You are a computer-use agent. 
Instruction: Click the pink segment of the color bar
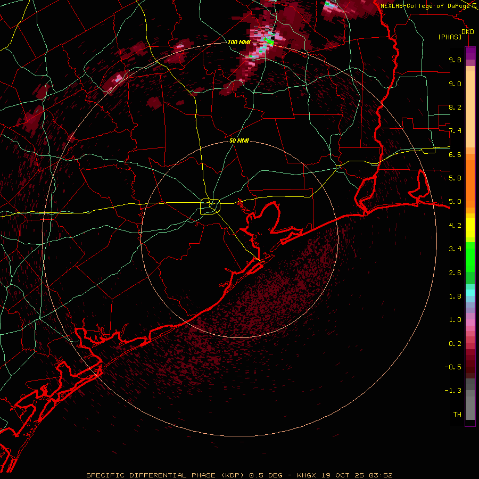pos(470,323)
